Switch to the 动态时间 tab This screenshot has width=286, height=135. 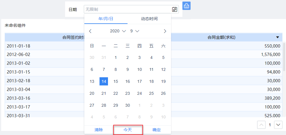(149, 19)
